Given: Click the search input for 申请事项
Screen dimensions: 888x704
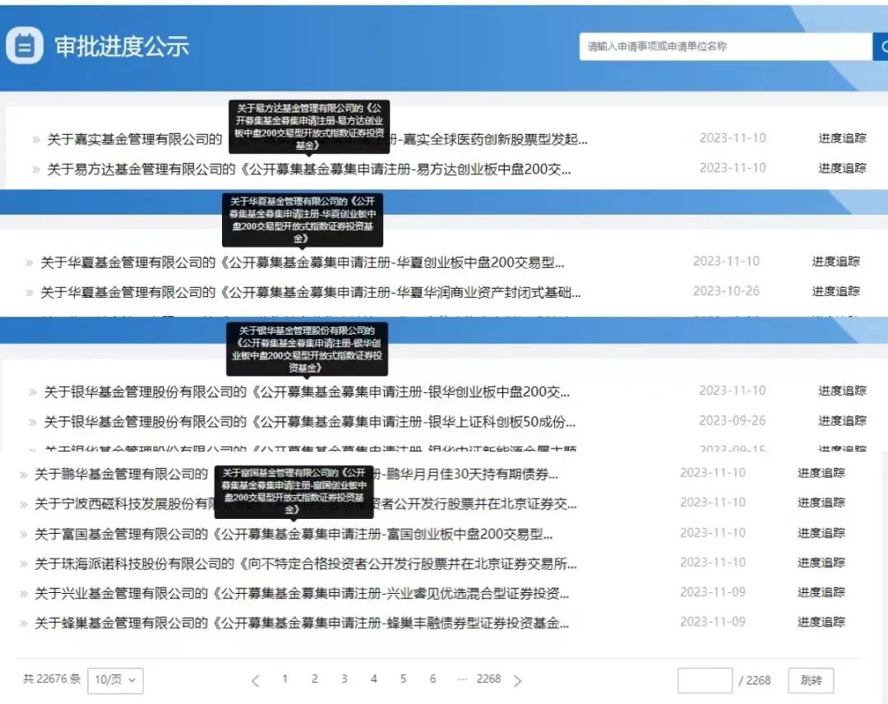Looking at the screenshot, I should (x=724, y=46).
